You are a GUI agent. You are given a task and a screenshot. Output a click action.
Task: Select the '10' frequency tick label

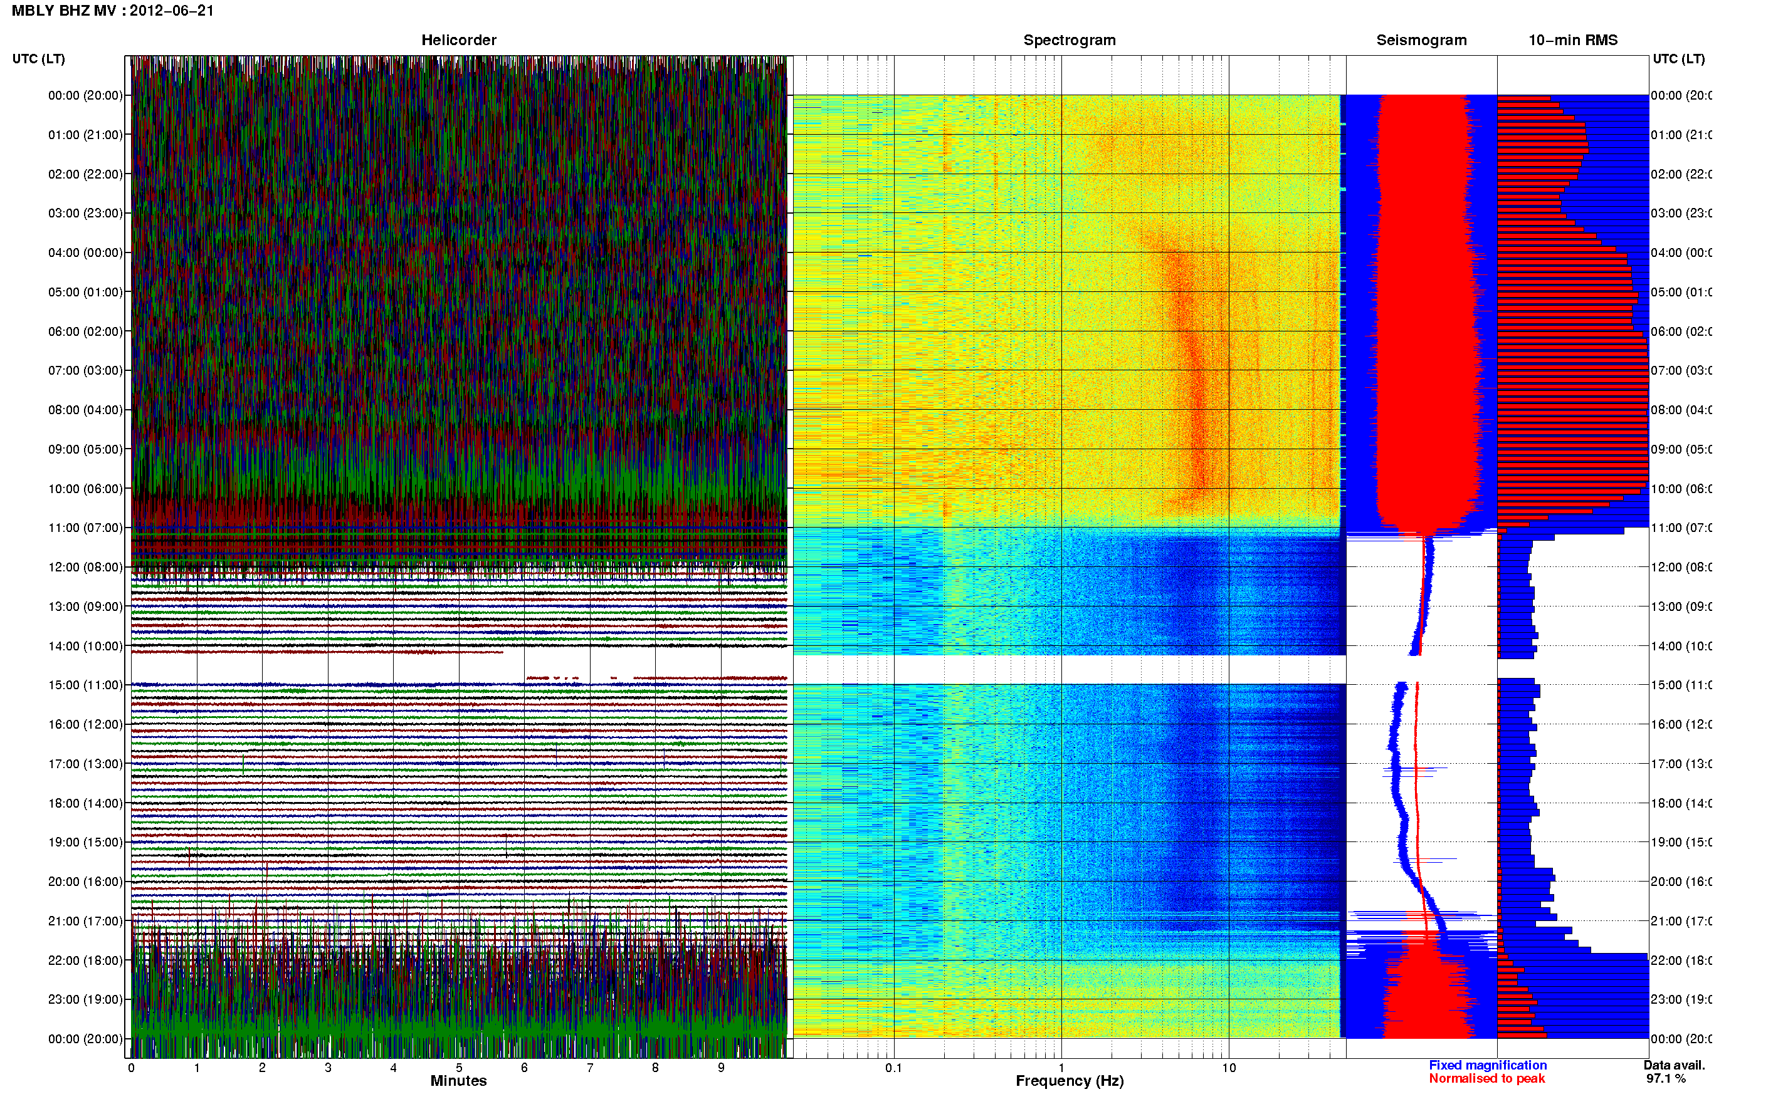(x=1229, y=1068)
